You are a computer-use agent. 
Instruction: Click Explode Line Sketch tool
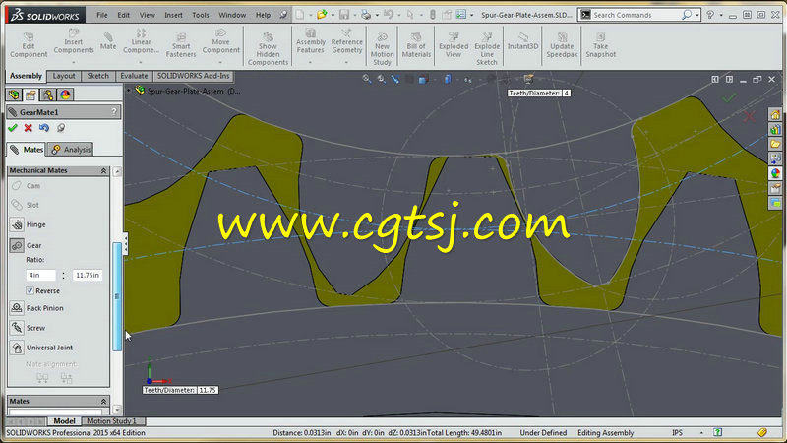tap(486, 48)
